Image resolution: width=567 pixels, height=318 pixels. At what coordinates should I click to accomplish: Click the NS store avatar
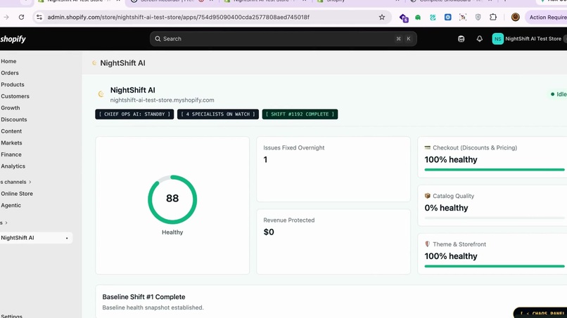[497, 39]
